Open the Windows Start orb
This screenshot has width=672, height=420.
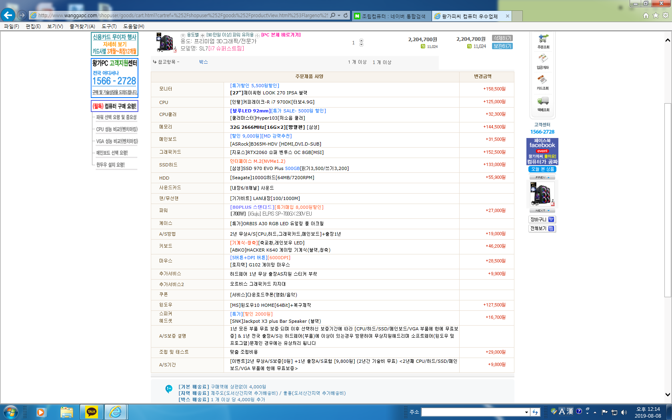click(x=11, y=412)
